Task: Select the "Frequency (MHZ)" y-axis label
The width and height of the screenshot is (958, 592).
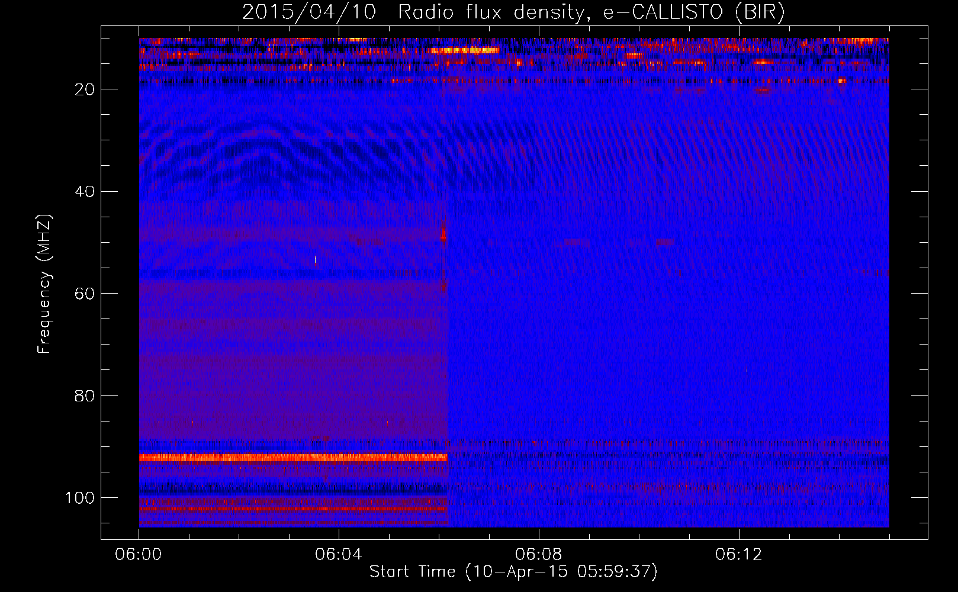Action: coord(44,284)
